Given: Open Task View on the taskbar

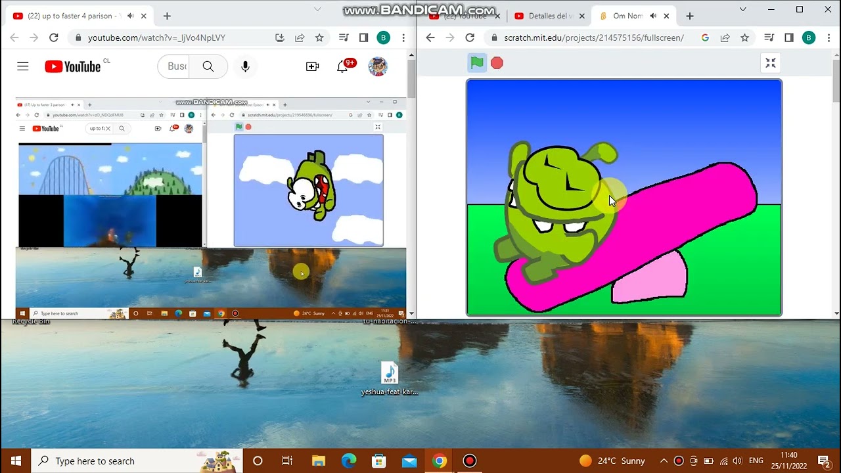Looking at the screenshot, I should [x=287, y=461].
